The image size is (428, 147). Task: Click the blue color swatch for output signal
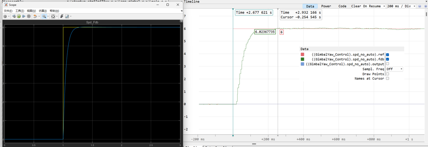click(x=303, y=64)
